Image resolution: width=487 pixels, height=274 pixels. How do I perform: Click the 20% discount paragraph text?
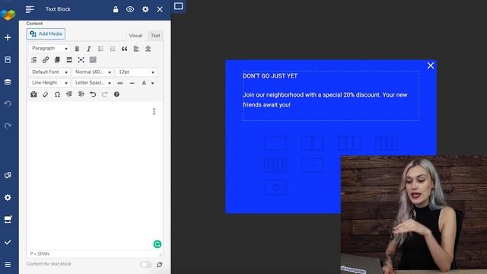click(325, 100)
